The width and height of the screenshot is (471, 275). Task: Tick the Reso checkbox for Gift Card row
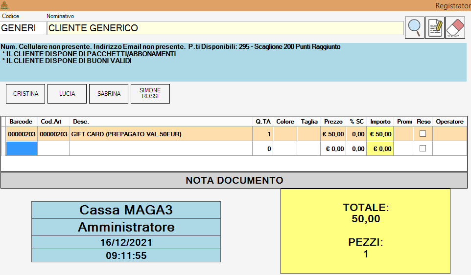click(x=423, y=134)
